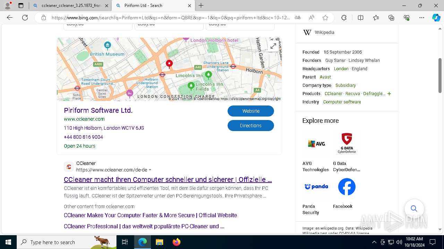Open address 110 High Holborn link
Screen dimensions: 444x249
[104, 128]
